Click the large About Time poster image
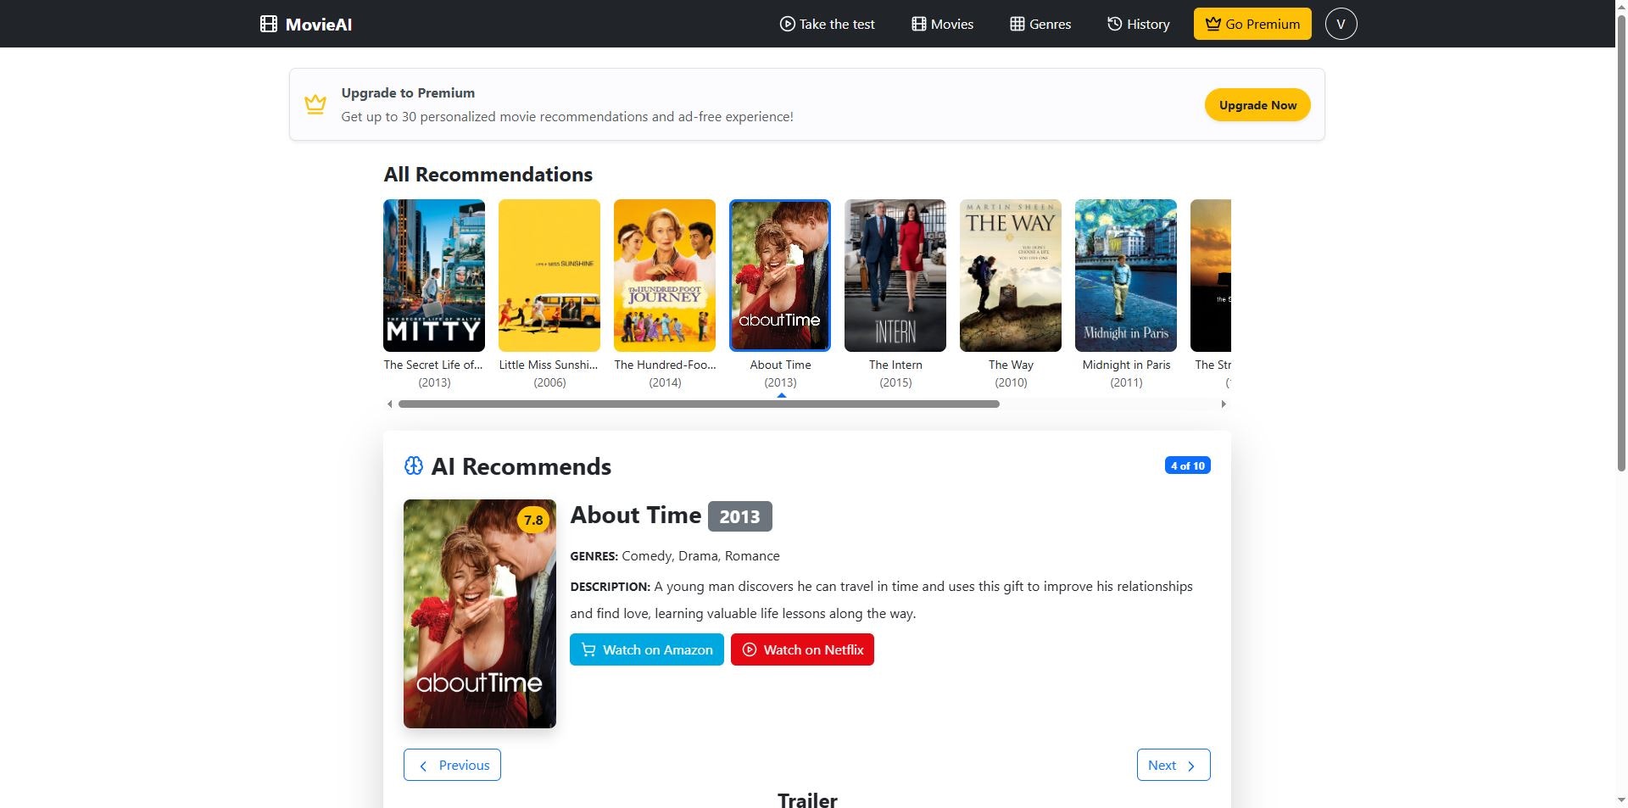This screenshot has height=808, width=1628. pyautogui.click(x=480, y=614)
